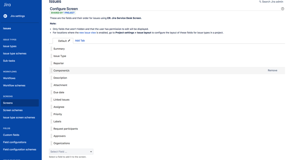Select the Description field row
This screenshot has height=160, width=289.
(x=167, y=78)
